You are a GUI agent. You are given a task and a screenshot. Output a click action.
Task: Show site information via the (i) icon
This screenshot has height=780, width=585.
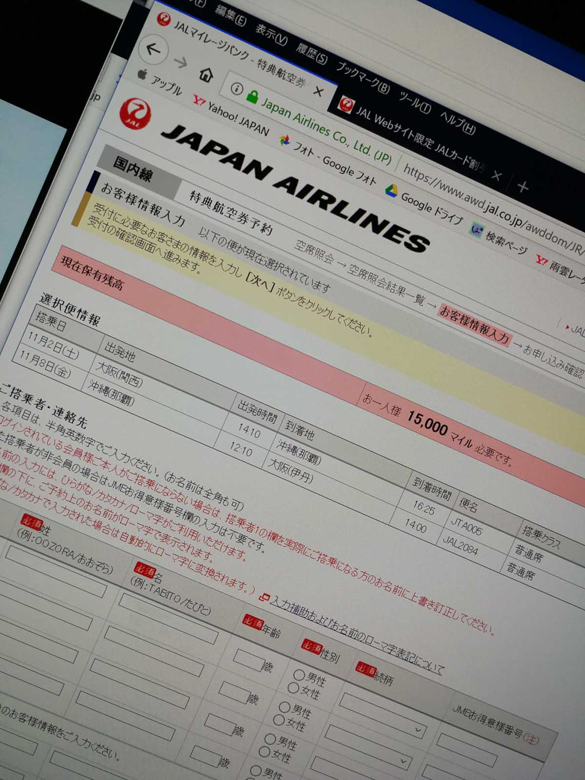click(236, 89)
